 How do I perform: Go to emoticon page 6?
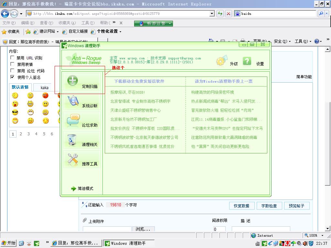click(x=52, y=134)
